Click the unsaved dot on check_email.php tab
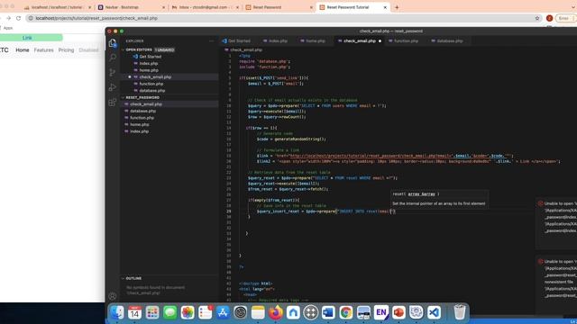Image resolution: width=577 pixels, height=324 pixels. click(x=380, y=41)
